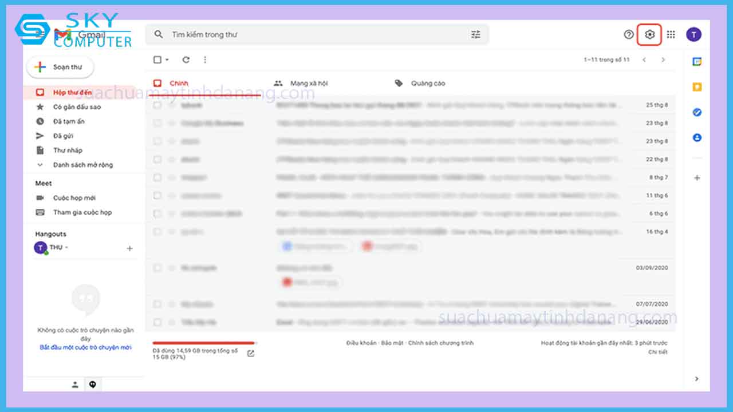Open Google Keep side panel
This screenshot has width=733, height=412.
pos(697,87)
